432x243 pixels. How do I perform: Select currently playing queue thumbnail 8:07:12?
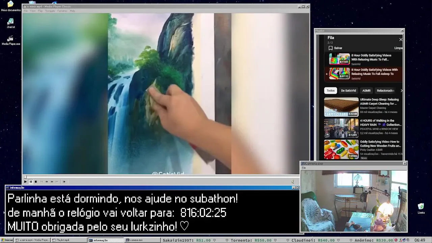click(x=340, y=73)
